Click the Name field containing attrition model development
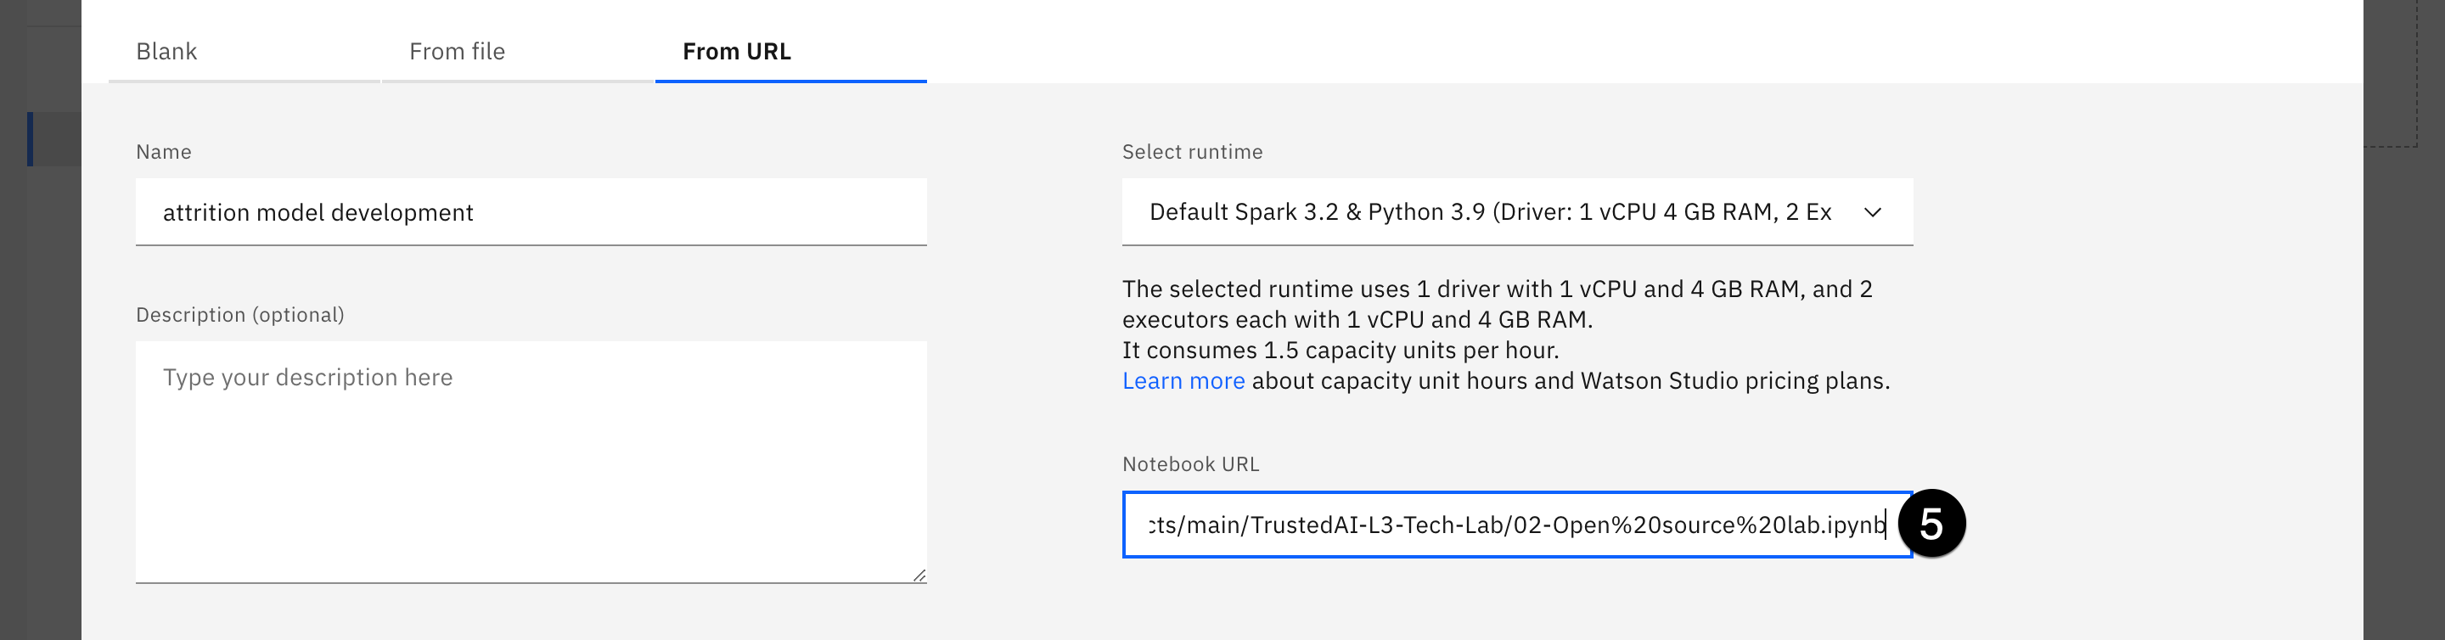Viewport: 2445px width, 640px height. pyautogui.click(x=530, y=211)
